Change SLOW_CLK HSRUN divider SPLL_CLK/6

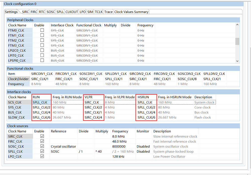(146, 117)
